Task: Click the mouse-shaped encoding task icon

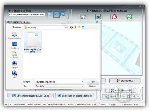Action: pyautogui.click(x=83, y=17)
